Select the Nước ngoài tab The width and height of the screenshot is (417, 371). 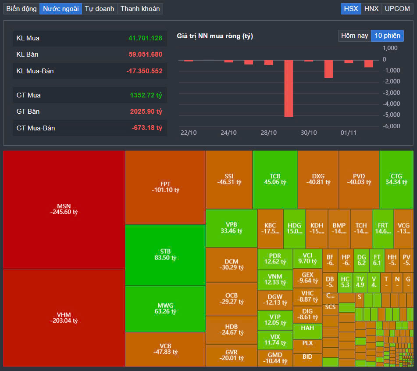pyautogui.click(x=61, y=9)
